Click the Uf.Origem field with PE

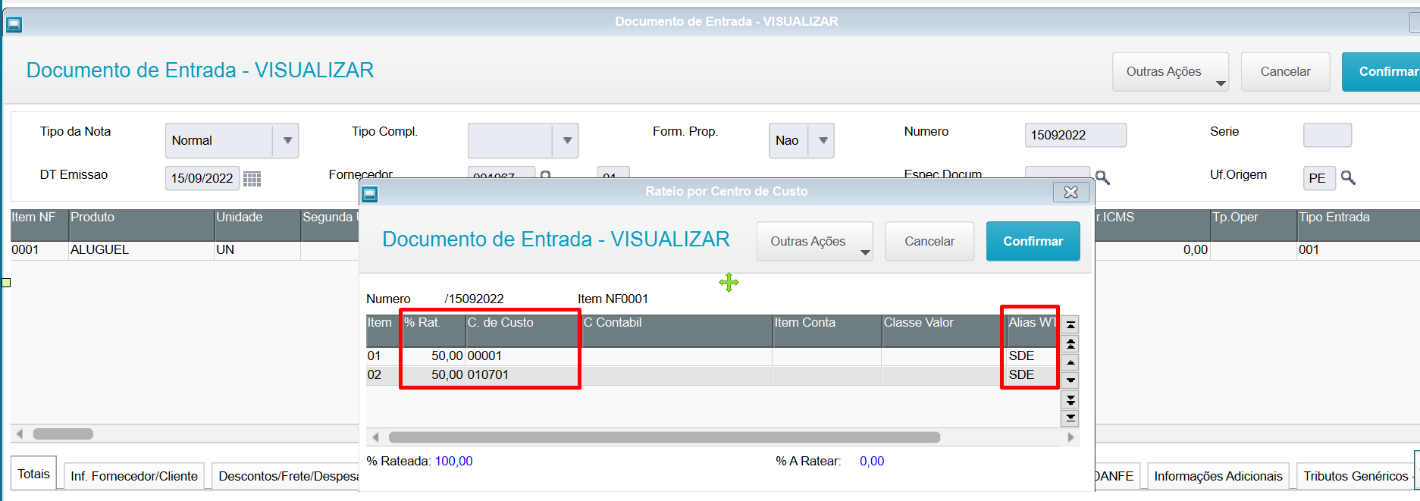click(1319, 178)
